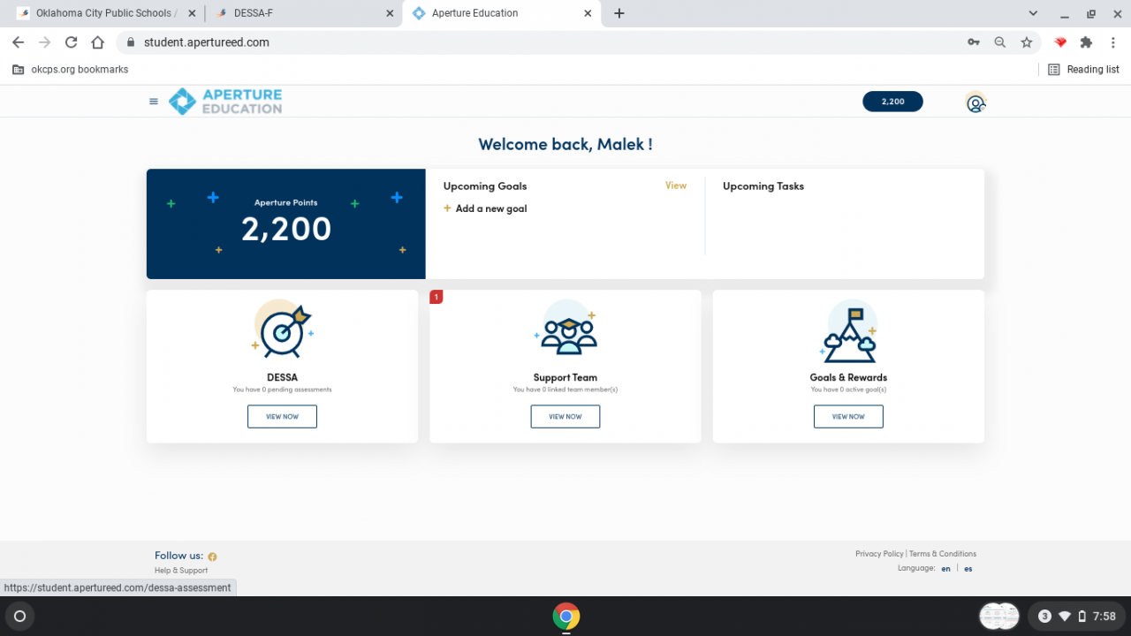The image size is (1131, 636).
Task: Click View Now under Goals & Rewards
Action: (848, 416)
